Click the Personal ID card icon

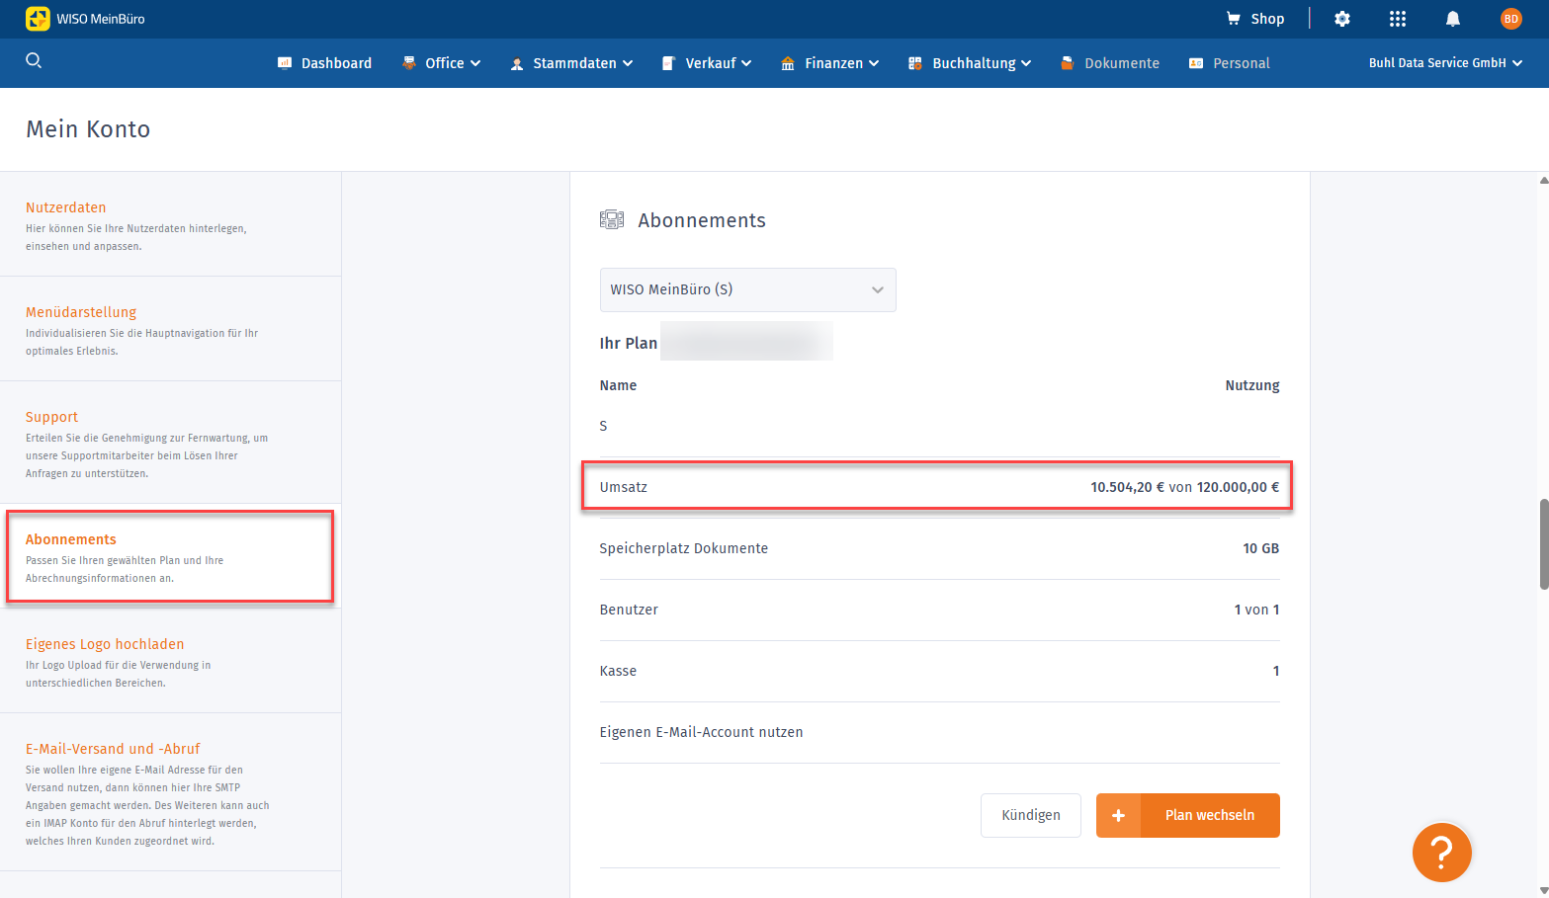point(1196,63)
